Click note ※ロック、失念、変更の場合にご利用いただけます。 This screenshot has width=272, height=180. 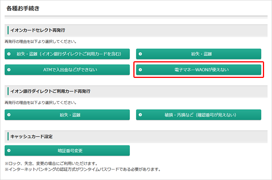(52, 163)
